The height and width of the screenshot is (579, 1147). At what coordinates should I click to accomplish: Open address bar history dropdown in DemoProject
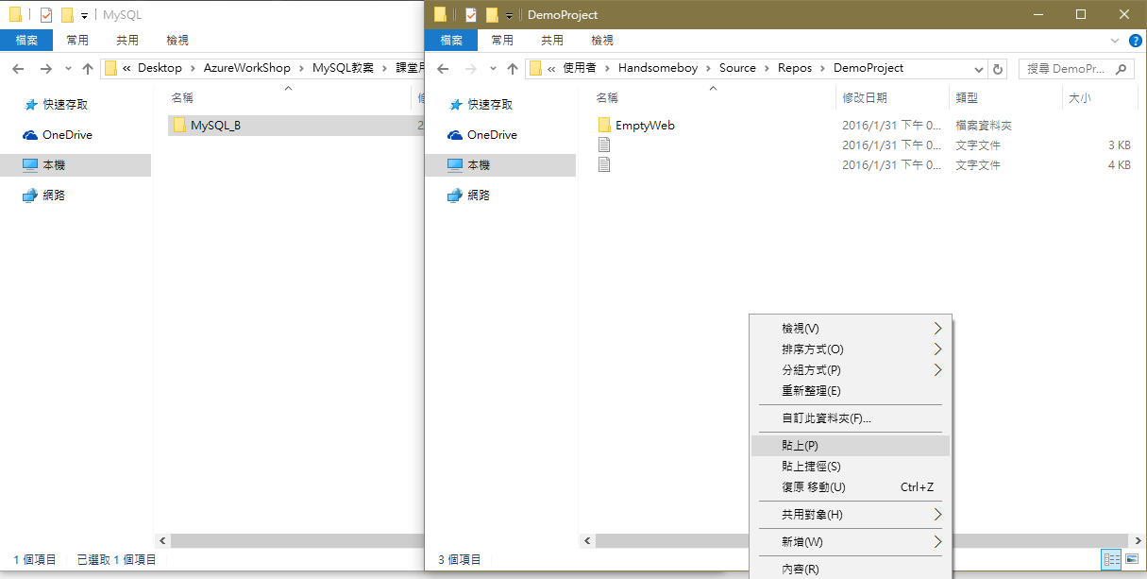pos(978,69)
